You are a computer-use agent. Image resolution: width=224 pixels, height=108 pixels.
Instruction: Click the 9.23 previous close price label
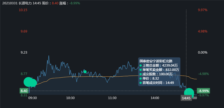pos(24,53)
